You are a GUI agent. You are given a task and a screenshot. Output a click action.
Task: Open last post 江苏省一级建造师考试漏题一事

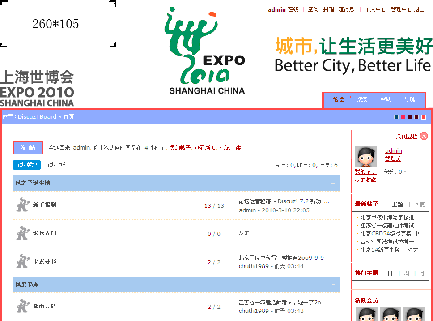click(x=283, y=303)
